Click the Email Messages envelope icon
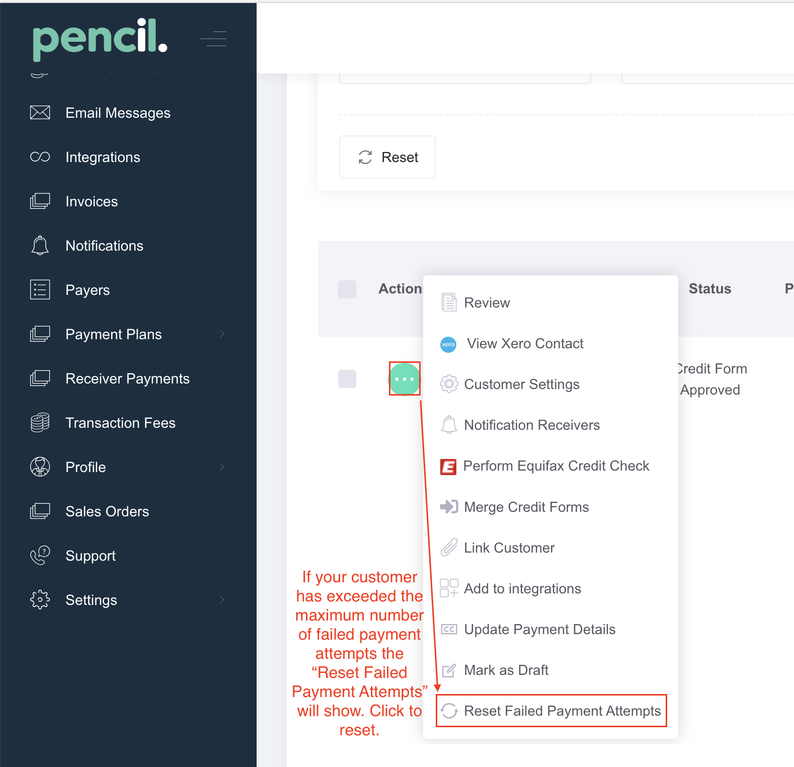The height and width of the screenshot is (767, 794). pyautogui.click(x=40, y=113)
